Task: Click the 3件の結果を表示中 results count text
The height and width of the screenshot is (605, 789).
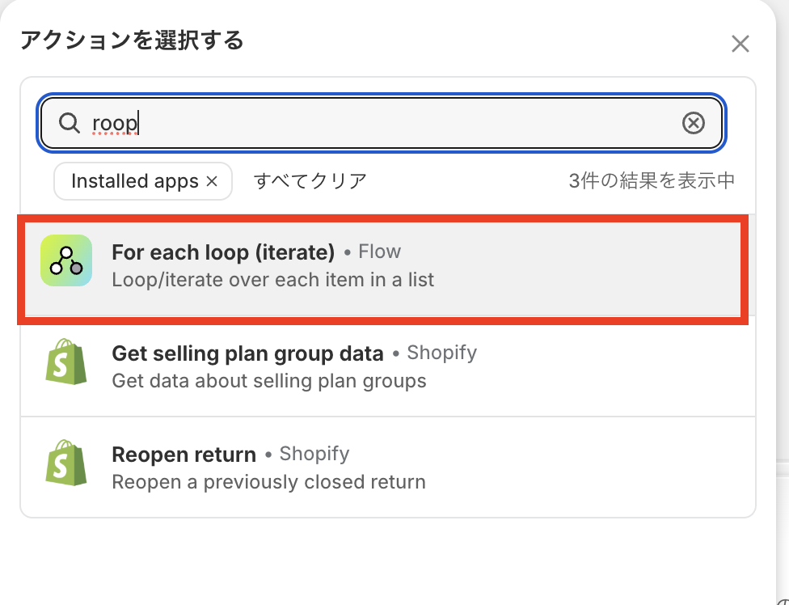Action: (x=652, y=180)
